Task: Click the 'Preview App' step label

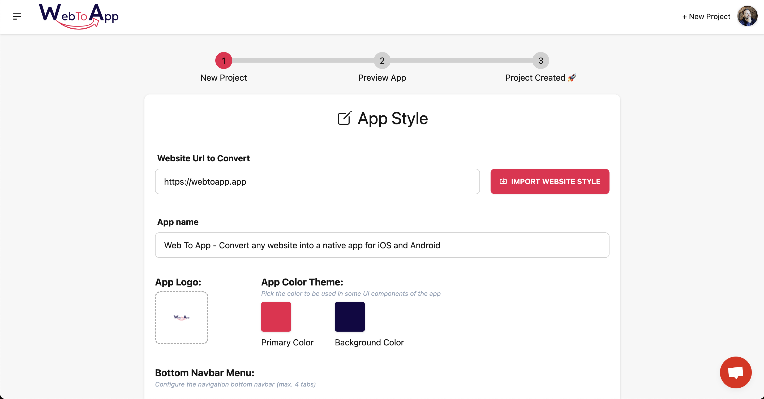Action: (382, 78)
